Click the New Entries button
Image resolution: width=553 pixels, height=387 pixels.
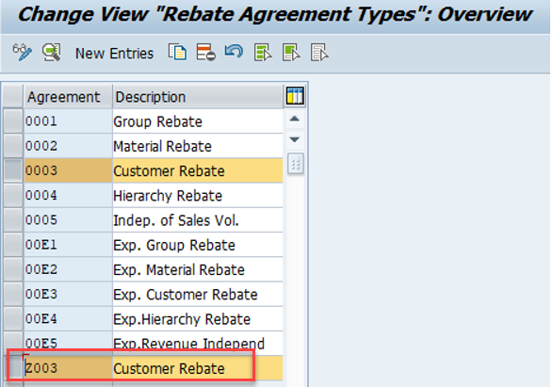114,54
